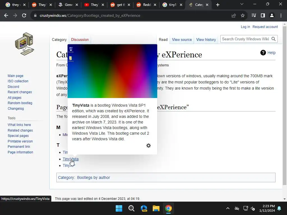Open the View history tab
Screen dimensions: 287x215
click(206, 39)
